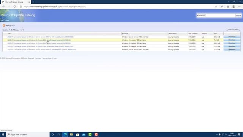
Task: Open the Collections icon in the browser toolbar
Action: click(x=228, y=6)
